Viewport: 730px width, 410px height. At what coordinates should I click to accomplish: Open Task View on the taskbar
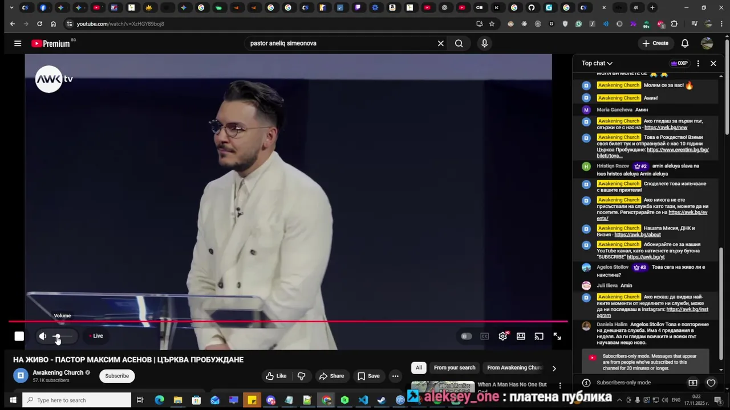[x=140, y=400]
